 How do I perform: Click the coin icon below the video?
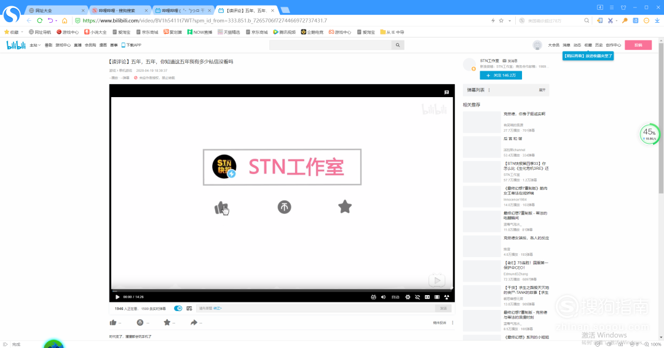[140, 323]
